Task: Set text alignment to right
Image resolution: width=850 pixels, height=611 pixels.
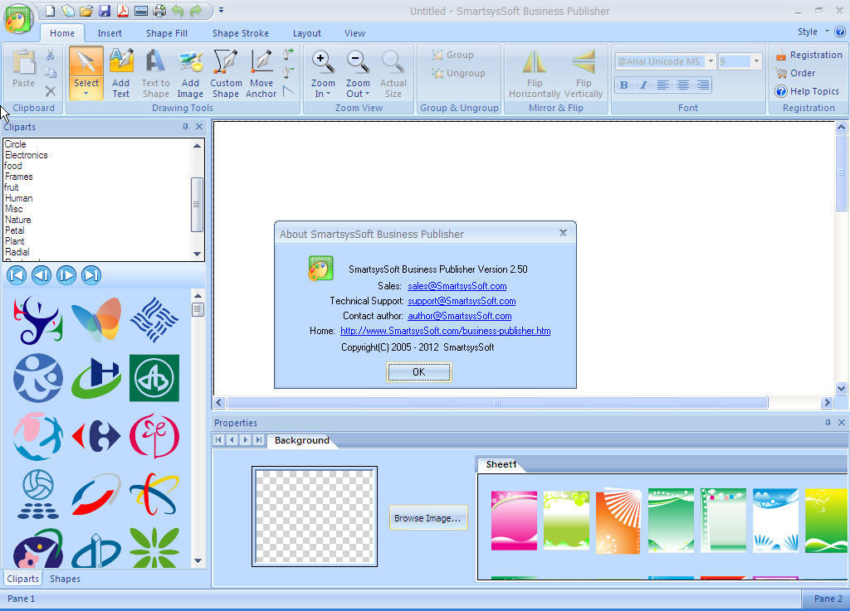Action: 703,85
